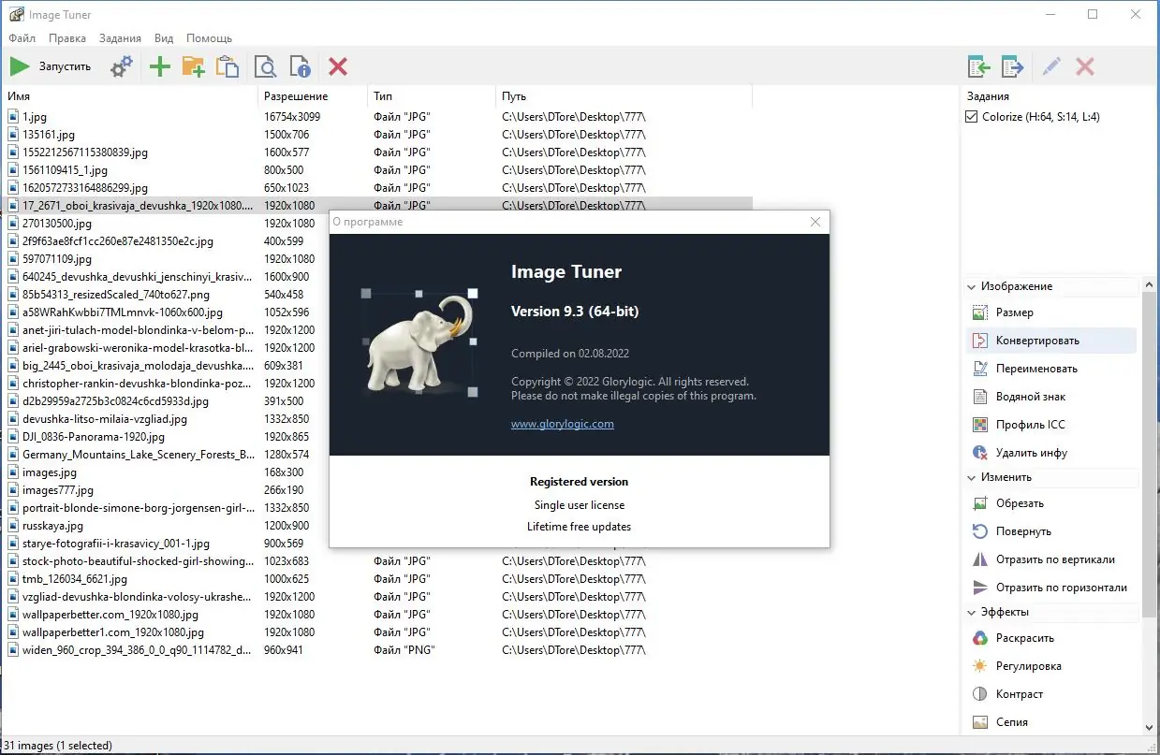Collapse the Эффекты section

click(971, 612)
